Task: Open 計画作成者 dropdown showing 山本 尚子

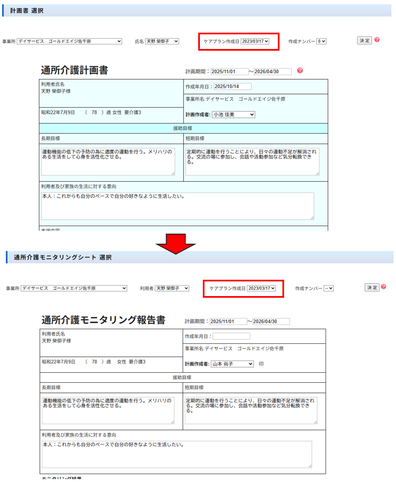Action: click(232, 364)
